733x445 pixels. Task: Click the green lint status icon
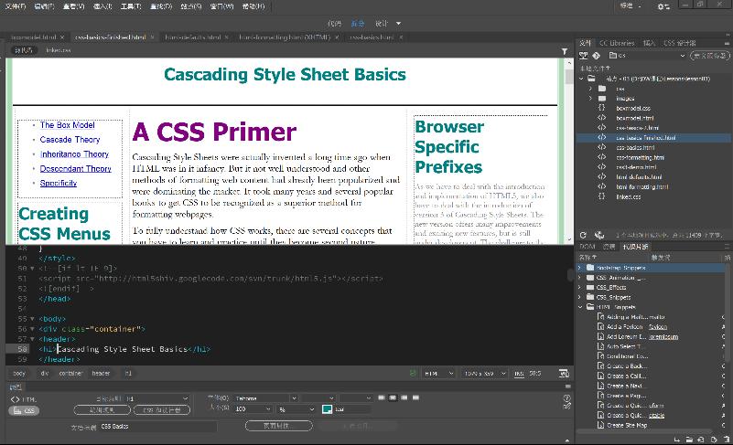coord(413,373)
